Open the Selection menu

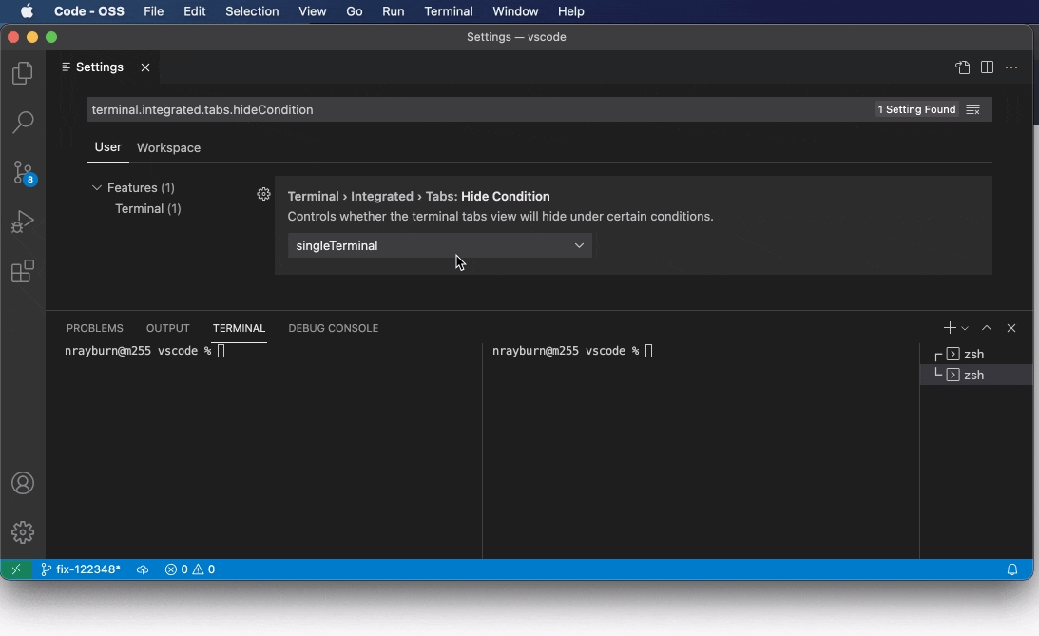252,11
